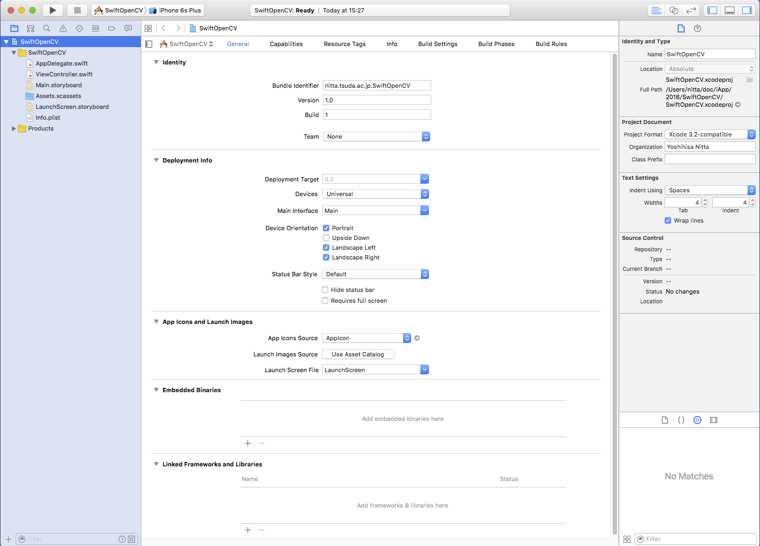This screenshot has width=760, height=546.
Task: Check the Hide status bar option
Action: (x=325, y=290)
